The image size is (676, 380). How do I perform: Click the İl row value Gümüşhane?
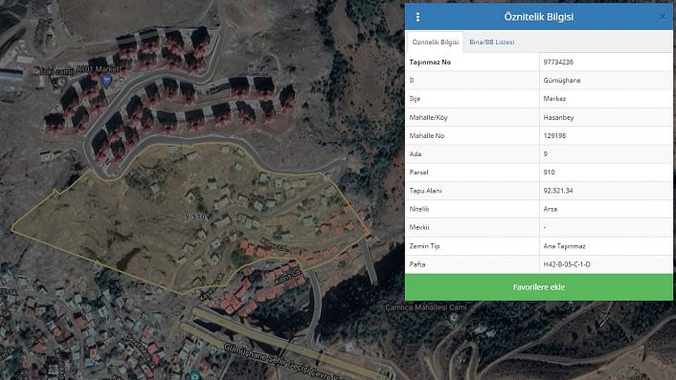(562, 81)
